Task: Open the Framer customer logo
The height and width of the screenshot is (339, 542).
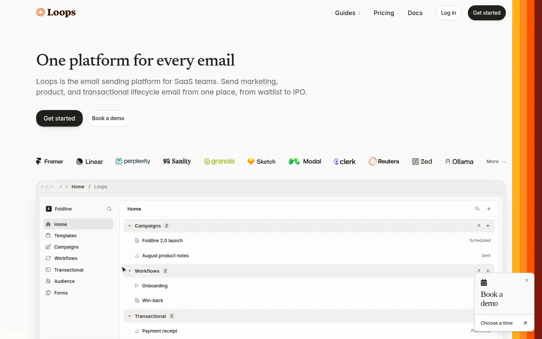Action: click(50, 162)
